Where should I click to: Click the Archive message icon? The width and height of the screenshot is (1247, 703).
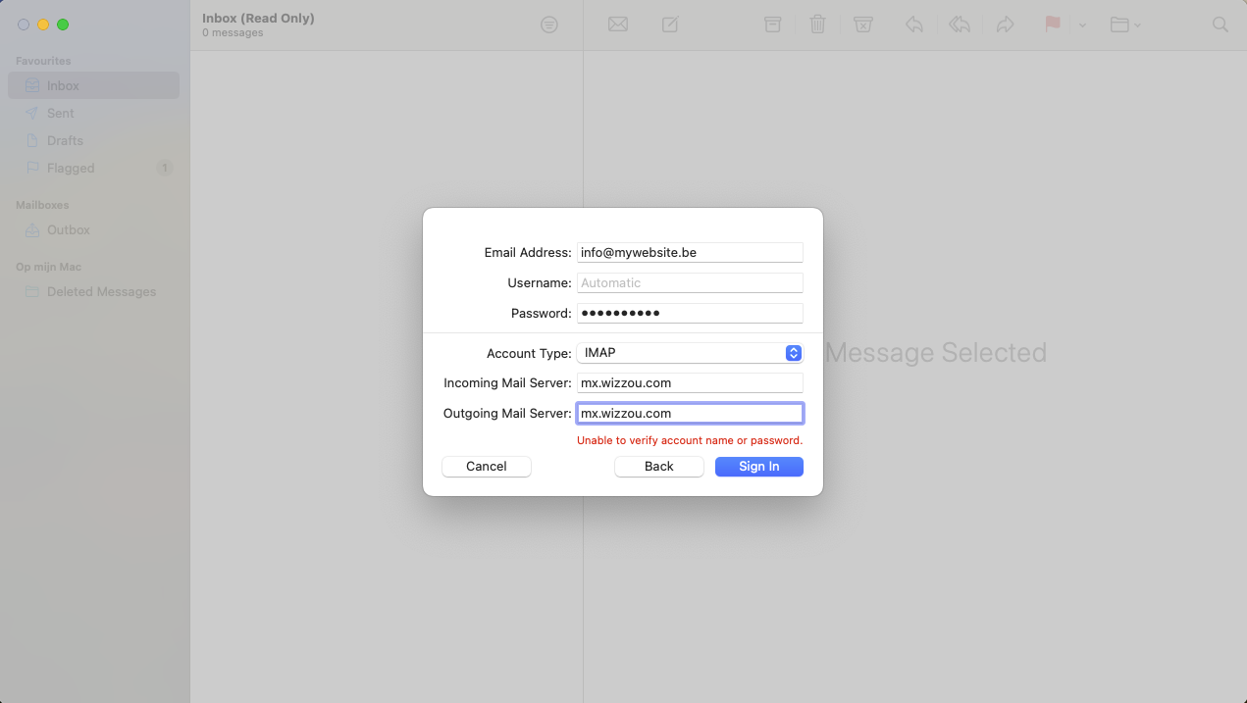(772, 25)
